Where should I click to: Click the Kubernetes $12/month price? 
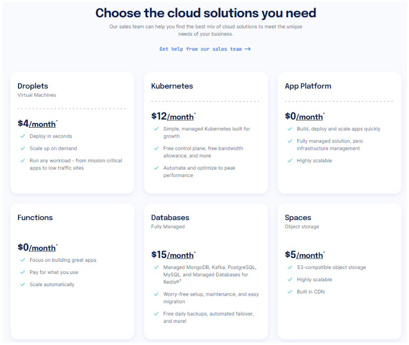click(173, 116)
